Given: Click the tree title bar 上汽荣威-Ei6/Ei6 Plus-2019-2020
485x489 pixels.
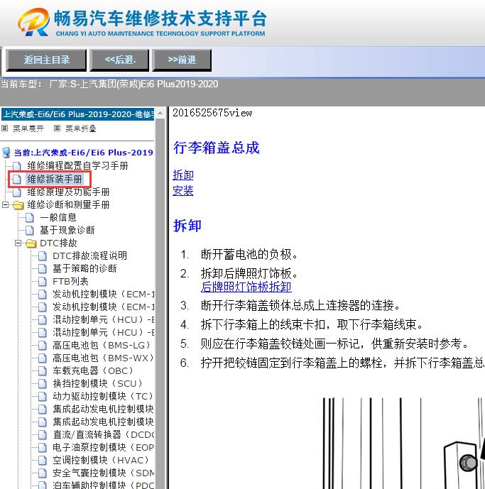Looking at the screenshot, I should [77, 114].
